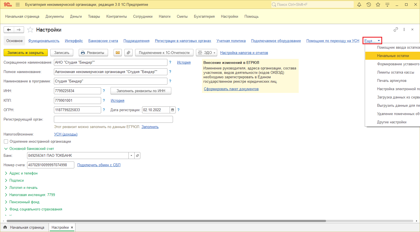Screen dimensions: 420x232
Task: Click the paperclip attachments icon button
Action: (x=128, y=53)
